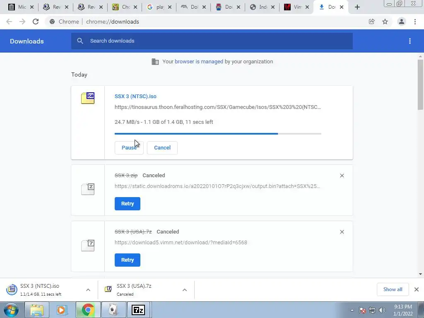Open the volume speaker tray icon
Viewport: 424px width, 318px height.
tap(382, 310)
